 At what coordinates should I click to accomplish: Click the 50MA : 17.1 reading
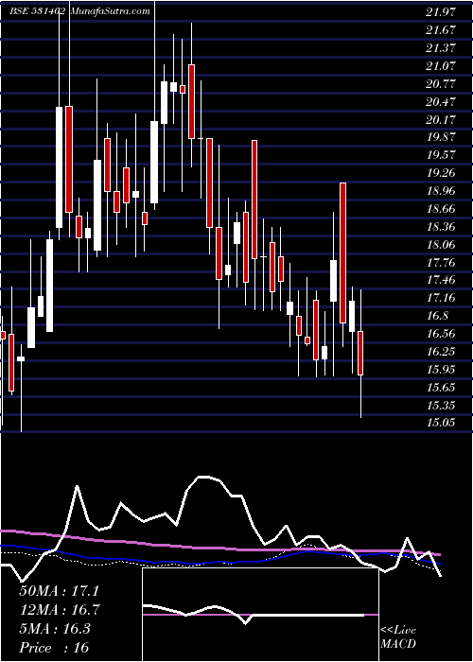coord(59,591)
